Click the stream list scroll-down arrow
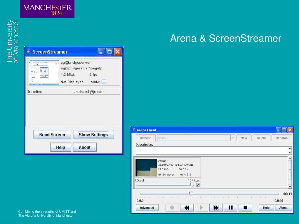This screenshot has width=299, height=224. [290, 187]
